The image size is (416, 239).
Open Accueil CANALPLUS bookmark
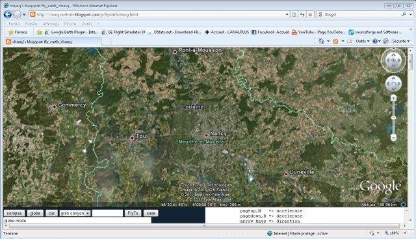[227, 32]
